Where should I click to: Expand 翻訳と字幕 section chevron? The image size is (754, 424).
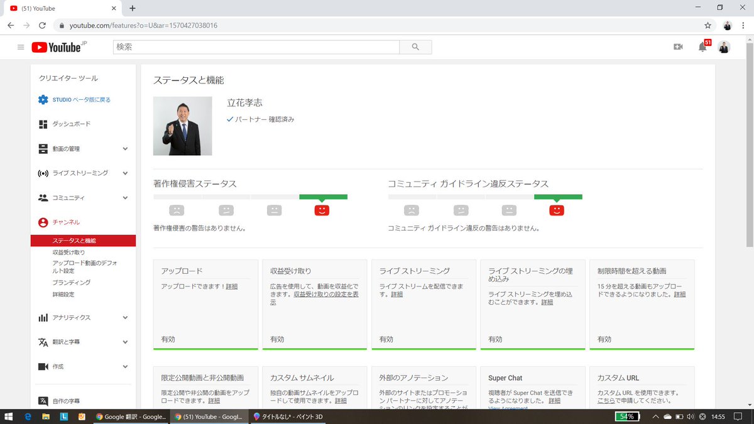coord(125,342)
